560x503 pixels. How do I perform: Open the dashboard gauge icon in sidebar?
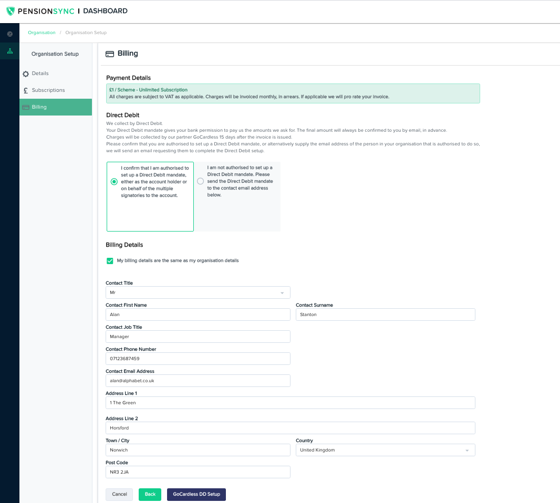point(9,34)
